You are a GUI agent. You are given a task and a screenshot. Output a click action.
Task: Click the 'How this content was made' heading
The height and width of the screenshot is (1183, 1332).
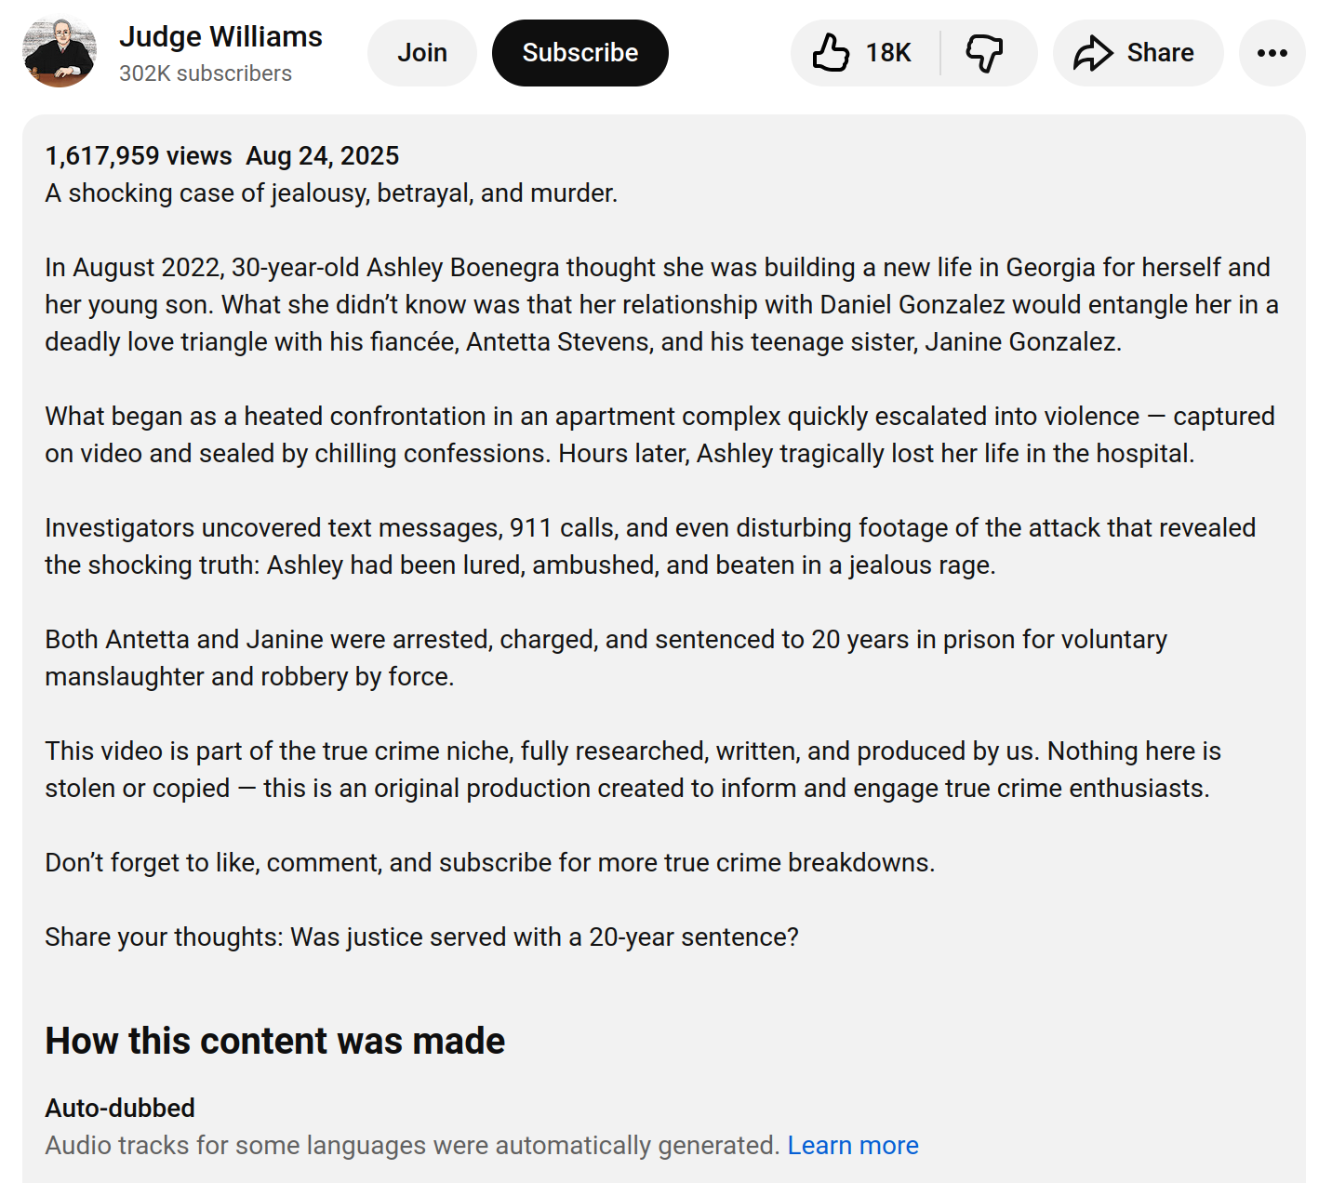(x=275, y=1041)
